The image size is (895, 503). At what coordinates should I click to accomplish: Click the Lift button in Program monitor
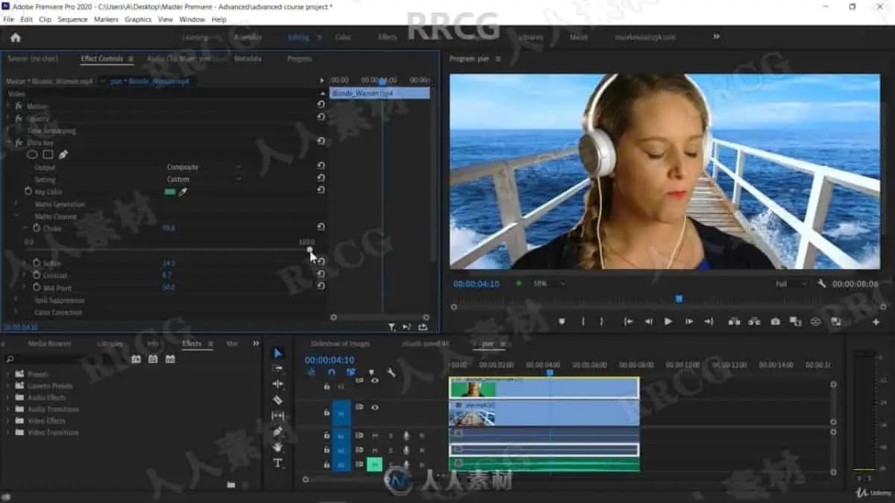coord(735,322)
